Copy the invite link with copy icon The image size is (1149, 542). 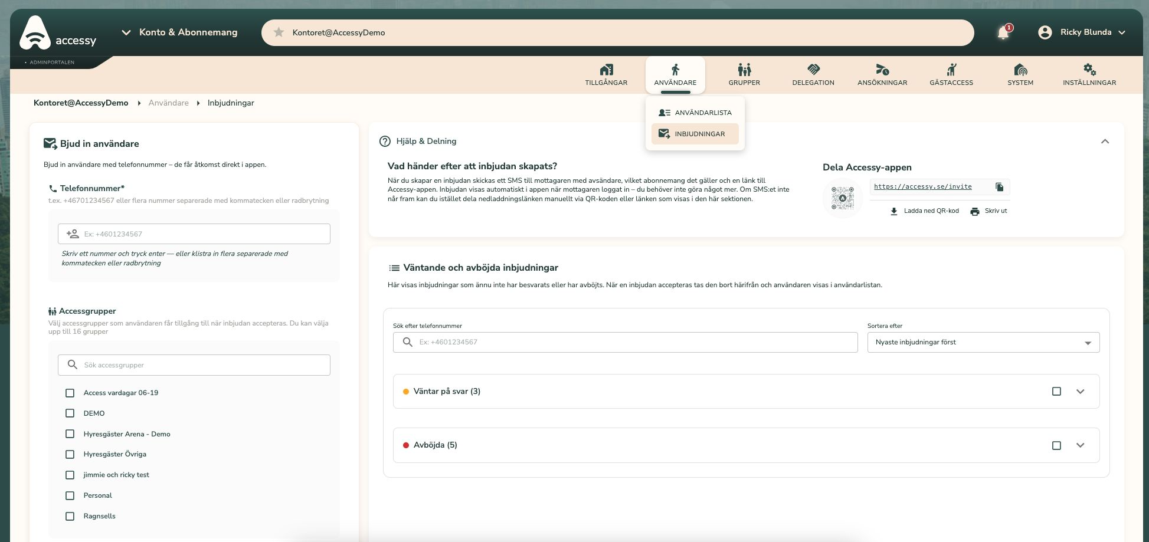click(x=999, y=187)
